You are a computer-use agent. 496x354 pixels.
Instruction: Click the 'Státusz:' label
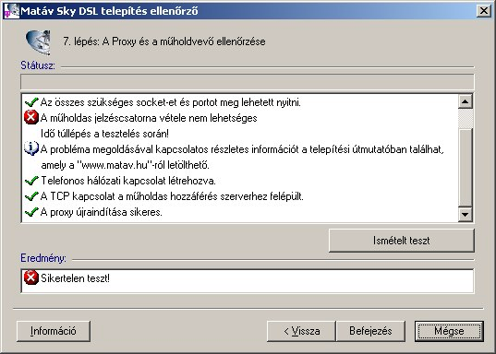click(38, 65)
